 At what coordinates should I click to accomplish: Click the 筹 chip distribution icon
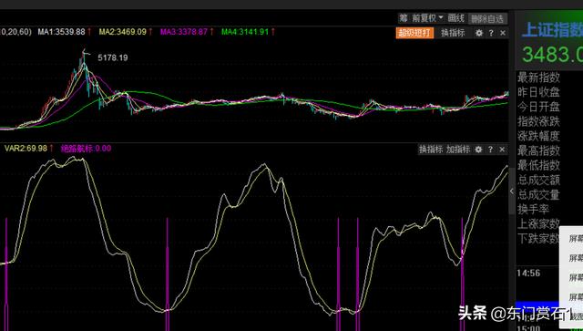pyautogui.click(x=404, y=18)
